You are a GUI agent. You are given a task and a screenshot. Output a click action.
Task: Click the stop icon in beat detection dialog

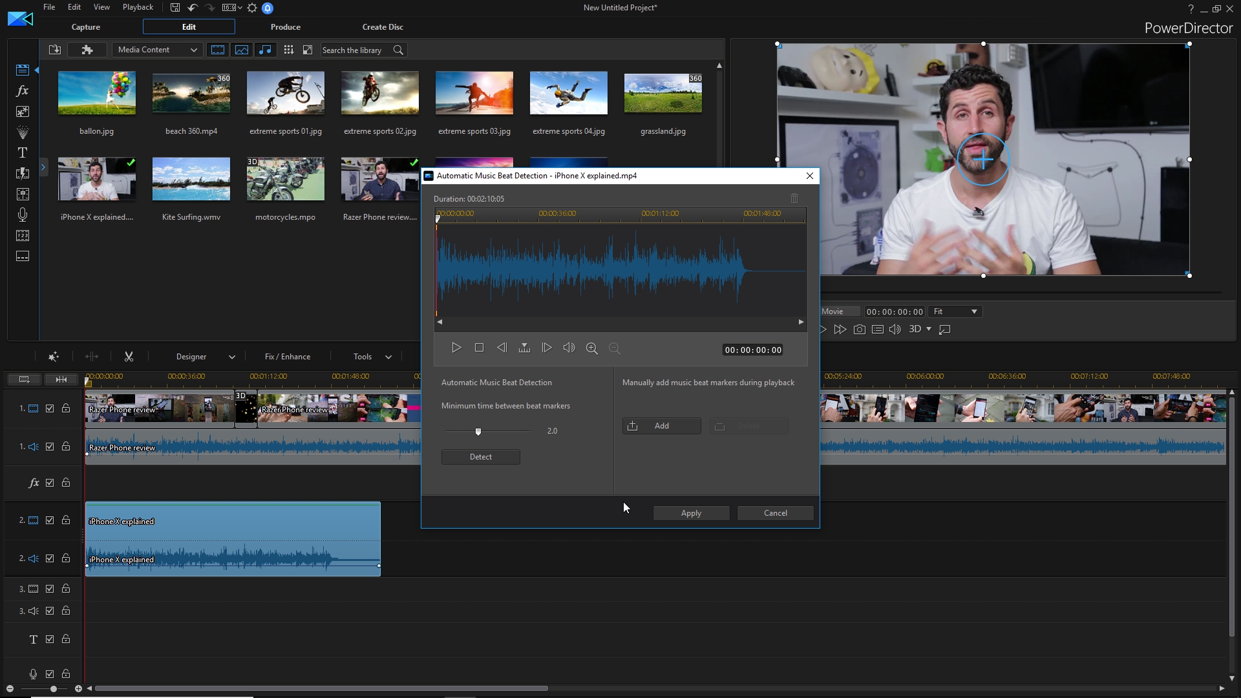[x=479, y=348]
